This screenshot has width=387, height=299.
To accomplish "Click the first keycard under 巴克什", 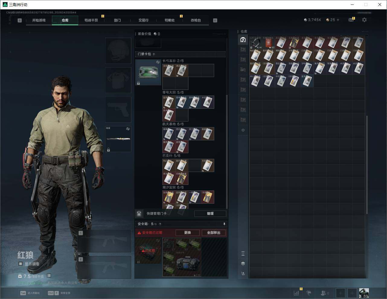I will 169,165.
